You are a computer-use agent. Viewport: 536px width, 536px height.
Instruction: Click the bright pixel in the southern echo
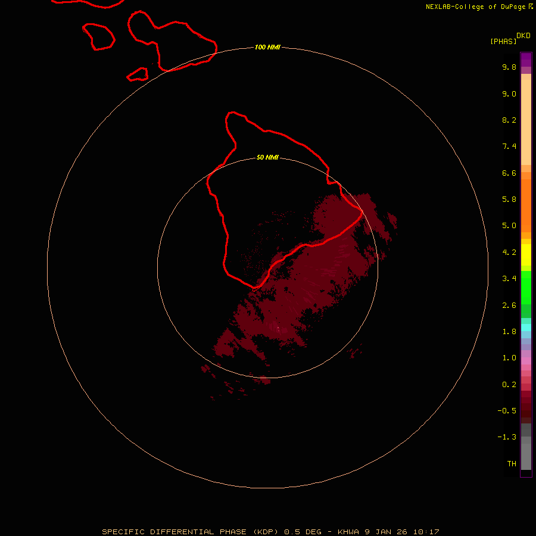[278, 329]
